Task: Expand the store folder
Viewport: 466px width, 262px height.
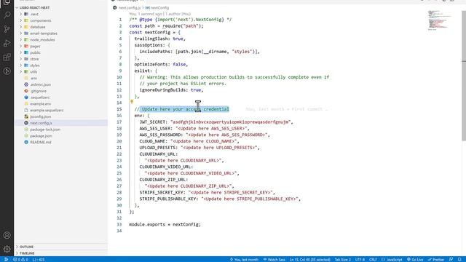Action: point(21,59)
